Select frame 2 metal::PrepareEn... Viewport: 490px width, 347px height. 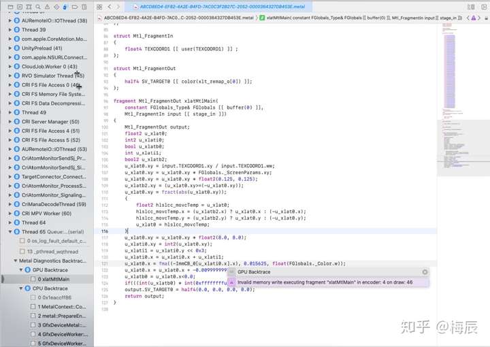click(47, 316)
